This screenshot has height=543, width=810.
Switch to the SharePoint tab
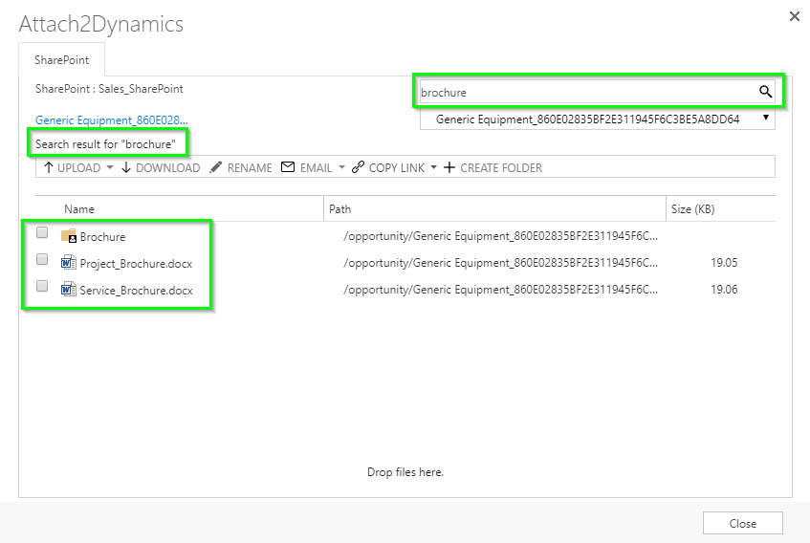point(61,60)
